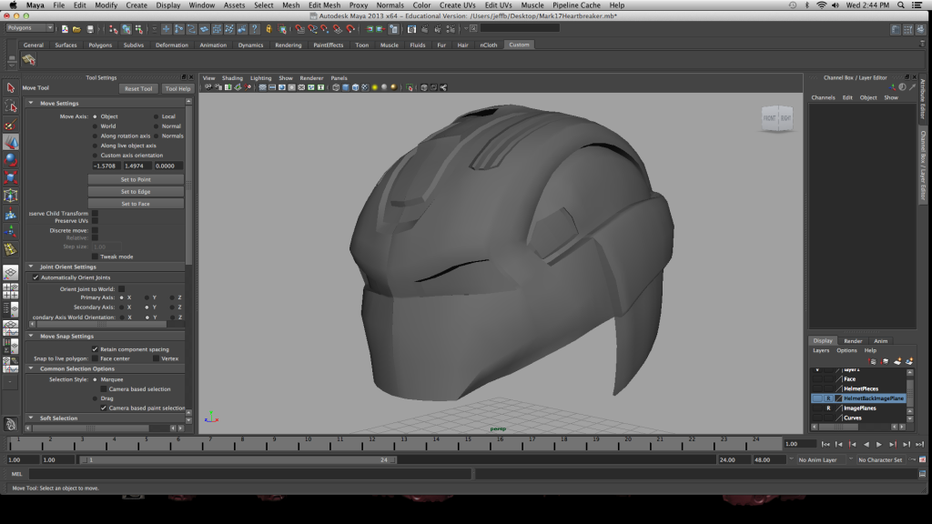Viewport: 932px width, 524px height.
Task: Activate the Scale tool cube icon
Action: click(x=11, y=178)
